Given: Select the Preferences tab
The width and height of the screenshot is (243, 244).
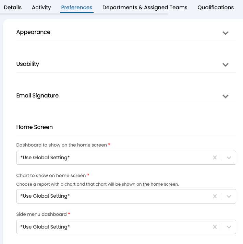Looking at the screenshot, I should point(76,7).
